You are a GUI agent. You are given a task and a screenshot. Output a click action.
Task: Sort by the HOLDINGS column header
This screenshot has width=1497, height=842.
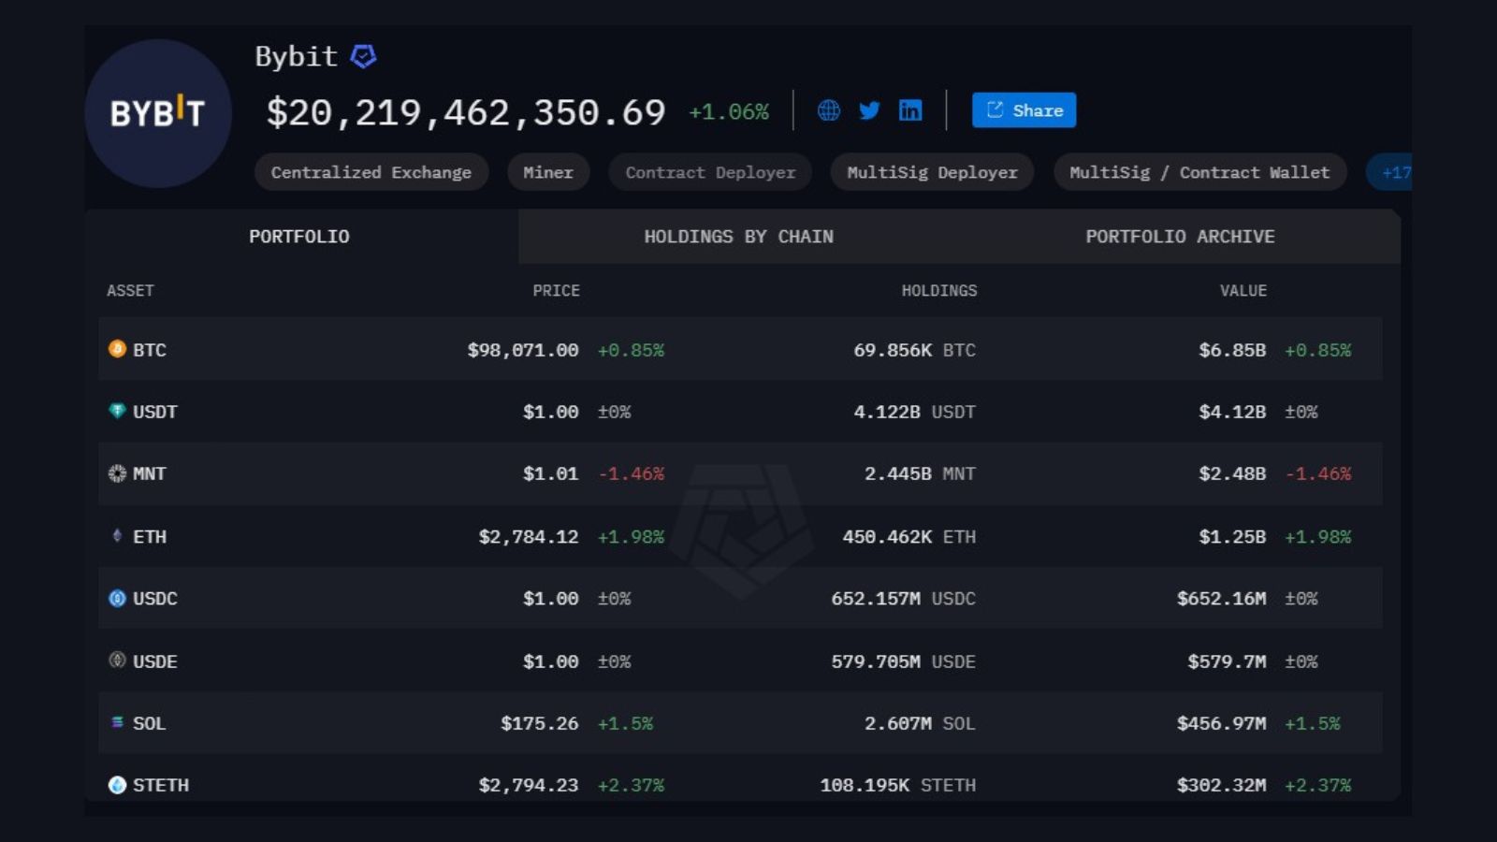tap(938, 291)
